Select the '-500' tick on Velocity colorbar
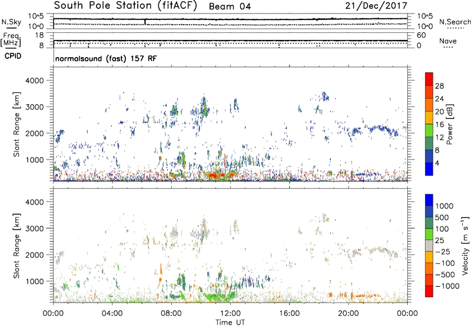 coord(445,274)
